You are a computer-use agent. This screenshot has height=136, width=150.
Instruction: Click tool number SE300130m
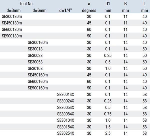(12, 16)
